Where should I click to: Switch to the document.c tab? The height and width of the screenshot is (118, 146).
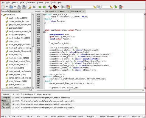[51, 11]
